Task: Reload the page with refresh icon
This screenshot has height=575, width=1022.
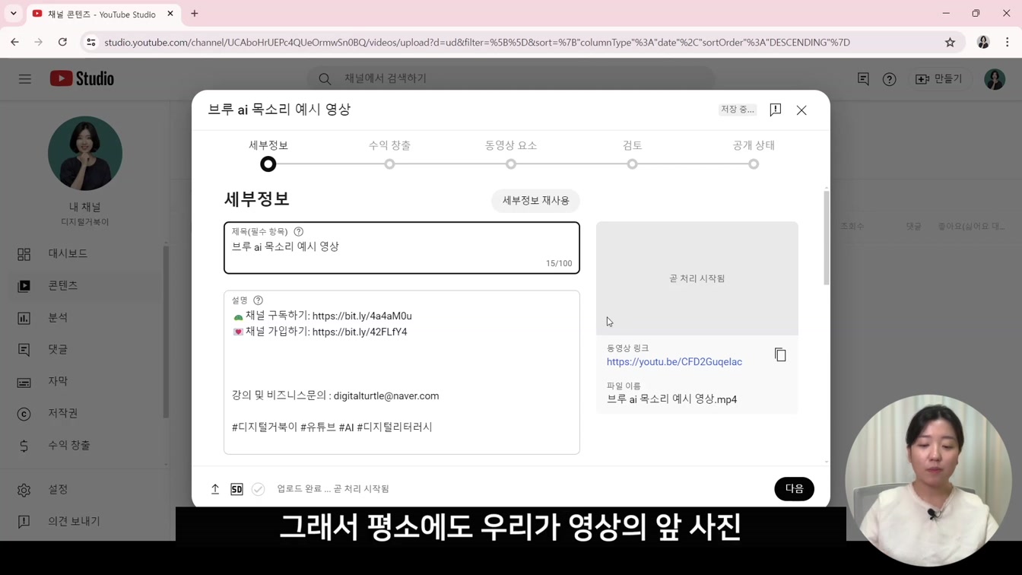Action: point(63,43)
